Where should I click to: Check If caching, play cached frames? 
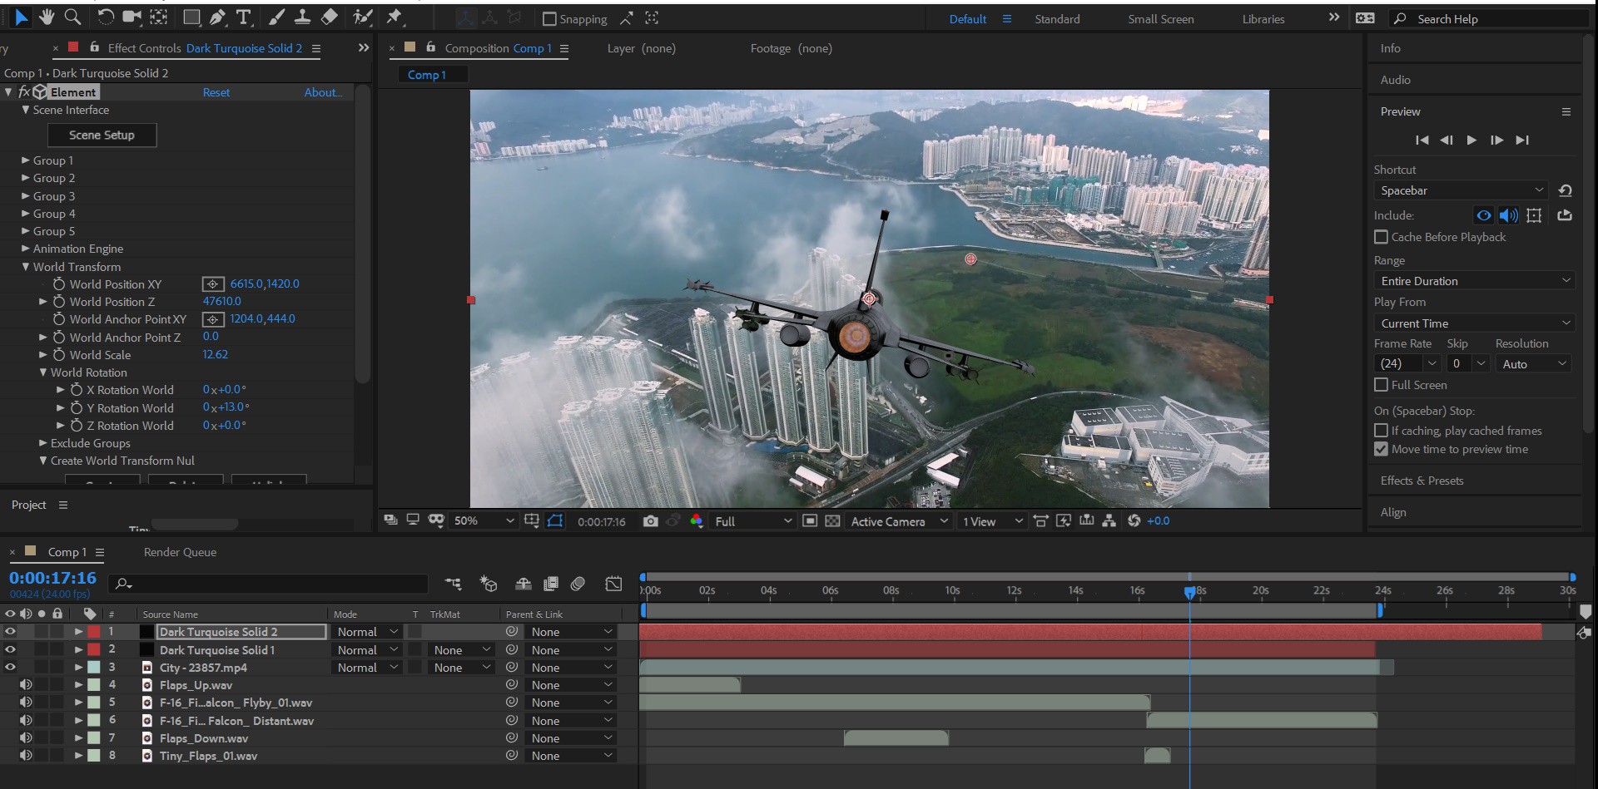point(1381,431)
